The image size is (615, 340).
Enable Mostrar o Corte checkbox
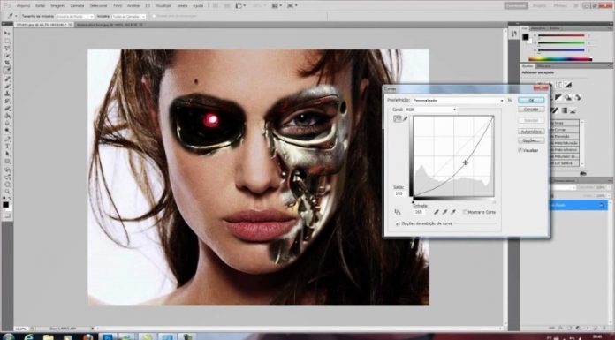465,212
